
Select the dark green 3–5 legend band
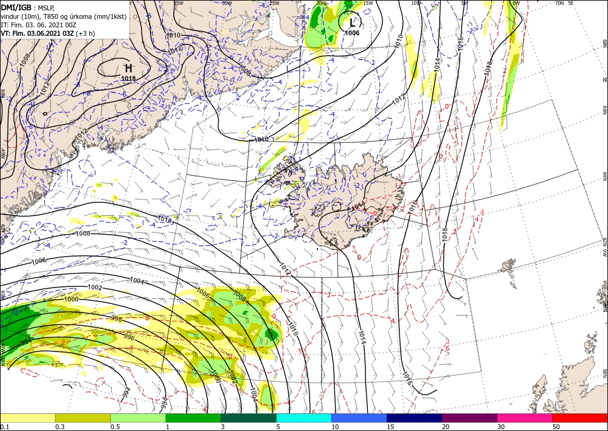(249, 418)
